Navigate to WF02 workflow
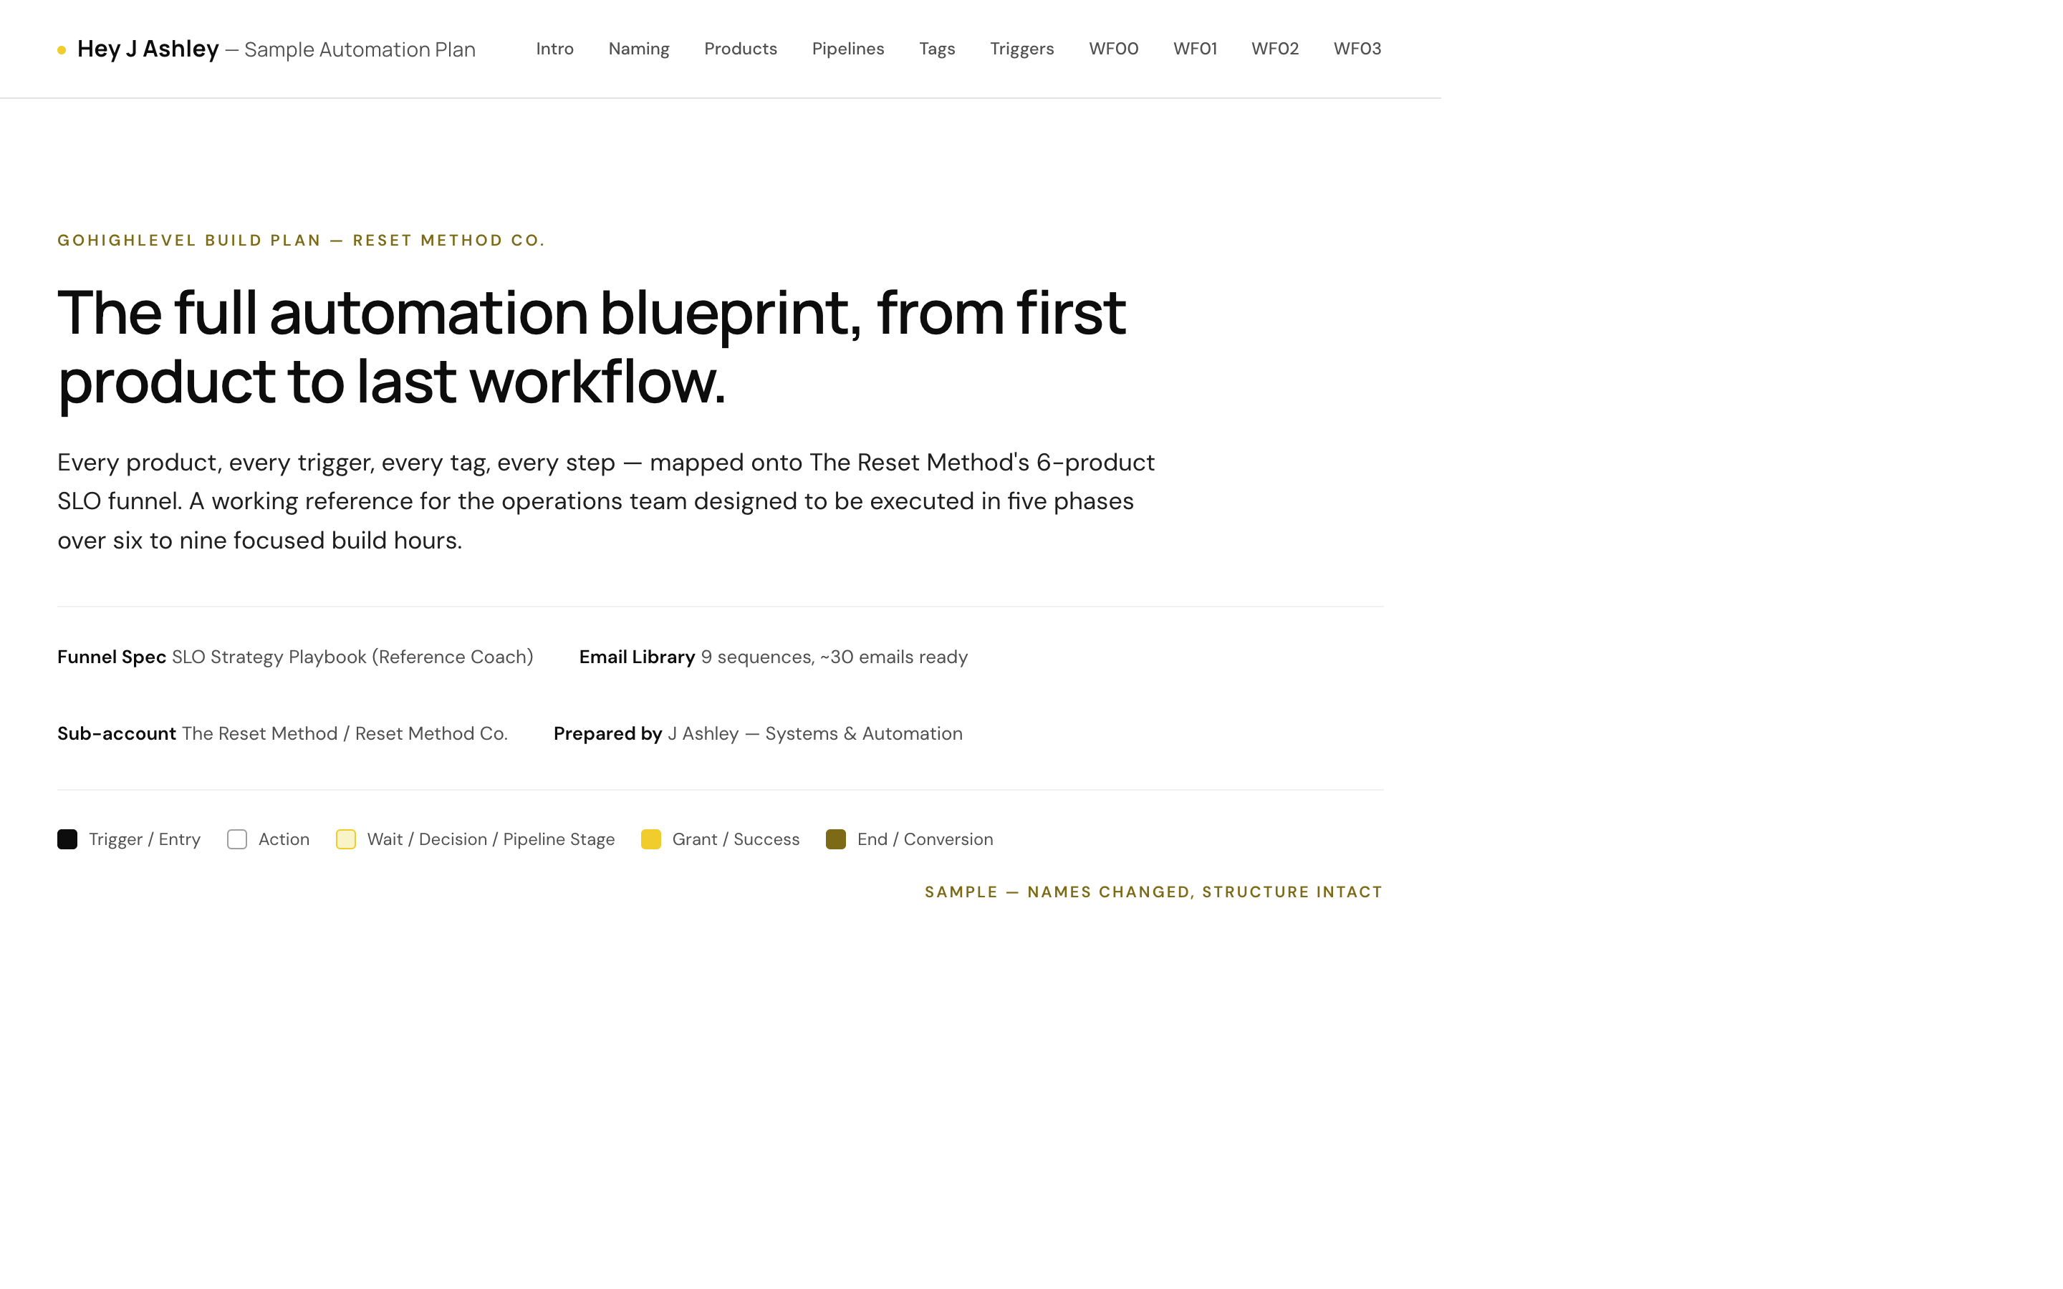The image size is (2063, 1289). click(1274, 49)
